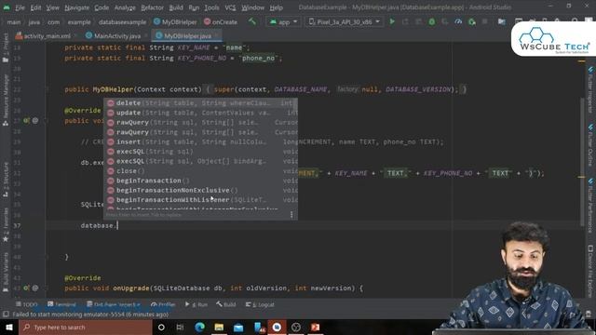Screen dimensions: 596x335
Task: Click the grey Stop icon in toolbar
Action: coord(484,21)
